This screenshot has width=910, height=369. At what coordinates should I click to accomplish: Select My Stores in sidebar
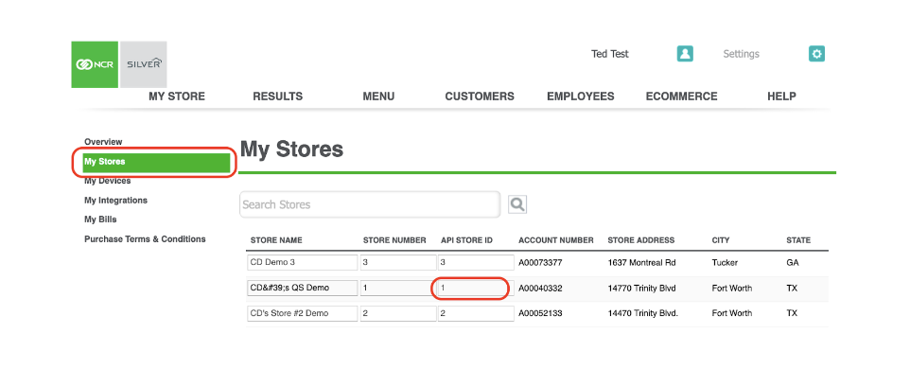point(157,162)
